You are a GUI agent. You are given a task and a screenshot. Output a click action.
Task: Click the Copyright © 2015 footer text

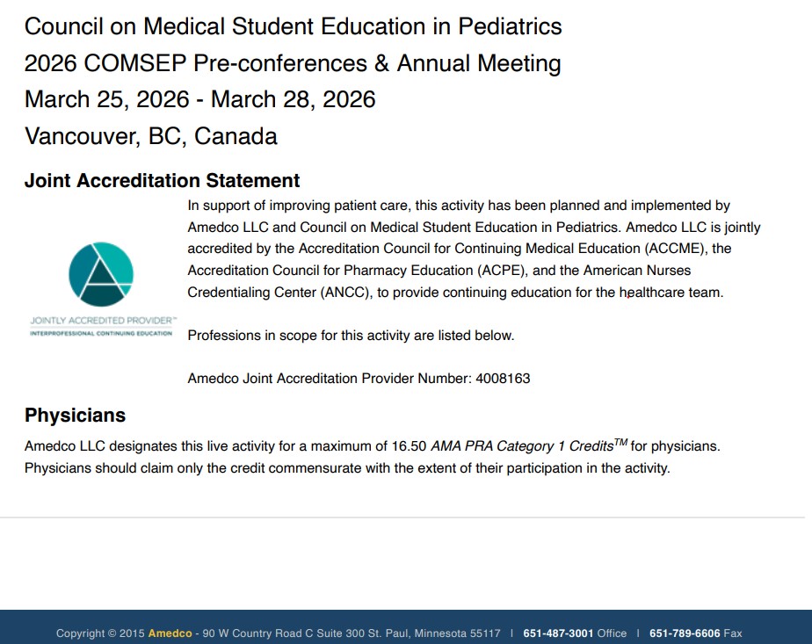100,633
